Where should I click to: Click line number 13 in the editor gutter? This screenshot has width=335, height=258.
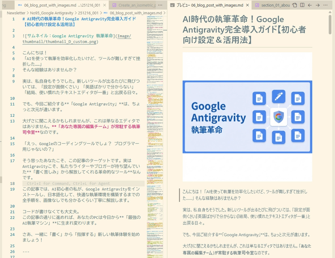(x=12, y=121)
